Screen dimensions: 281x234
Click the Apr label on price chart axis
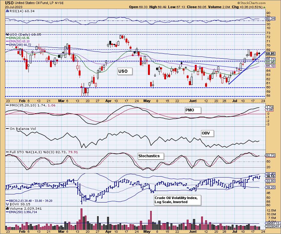click(108, 101)
